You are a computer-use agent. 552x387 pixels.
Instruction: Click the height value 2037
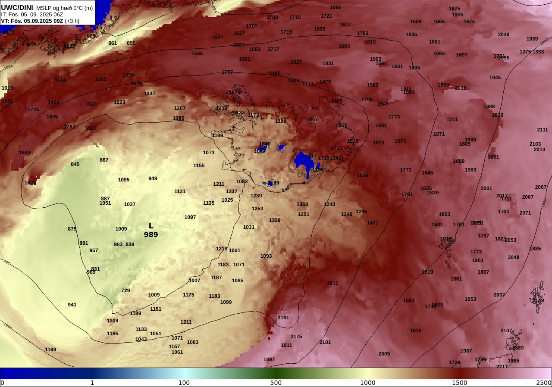pyautogui.click(x=499, y=295)
